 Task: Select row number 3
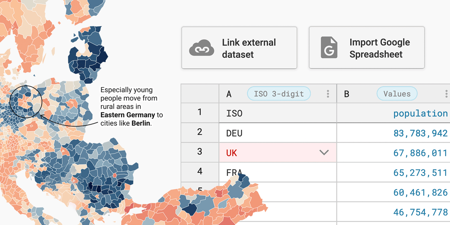[199, 152]
